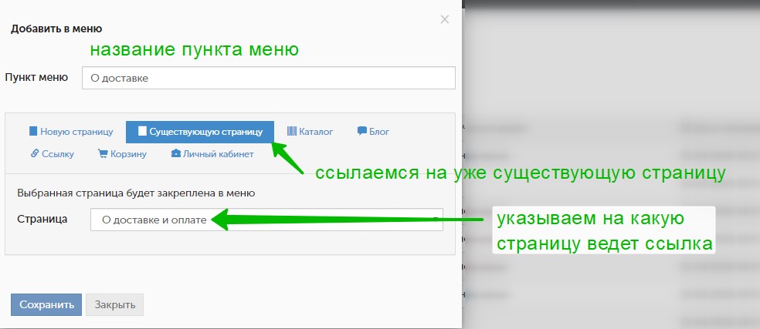
Task: Click the speech bubble icon beside Блог
Action: pyautogui.click(x=361, y=131)
